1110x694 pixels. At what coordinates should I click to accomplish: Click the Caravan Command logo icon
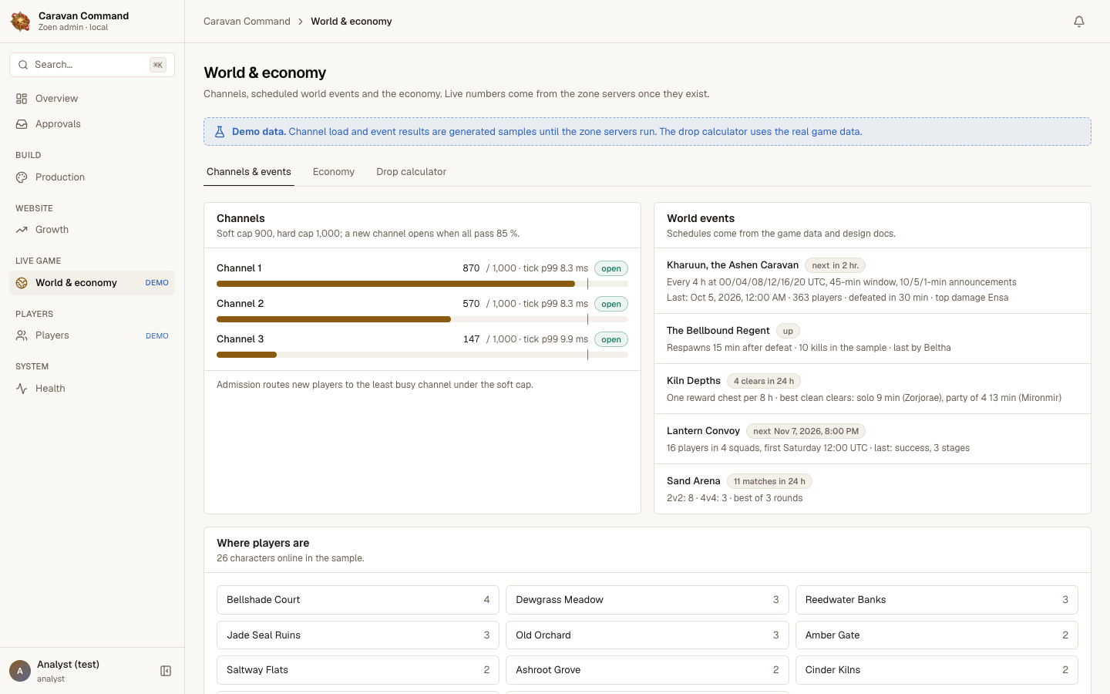point(21,21)
